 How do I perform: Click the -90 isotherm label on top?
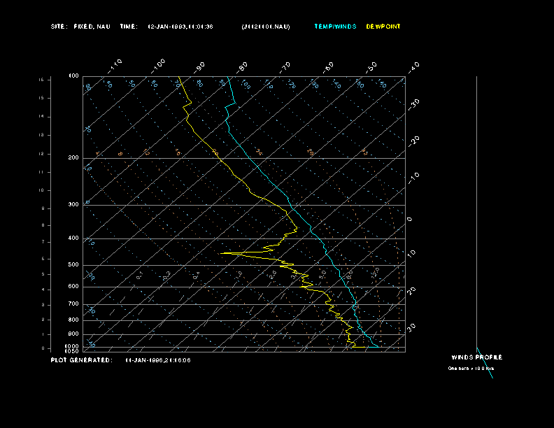click(199, 67)
